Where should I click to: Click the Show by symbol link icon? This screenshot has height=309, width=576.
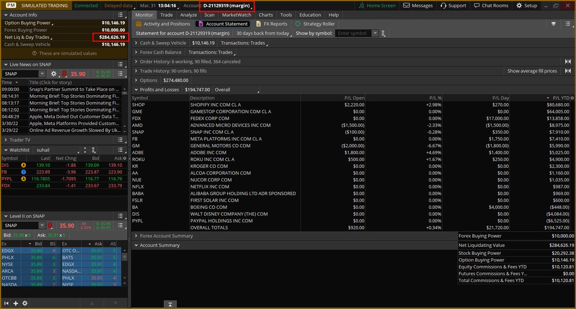(383, 34)
